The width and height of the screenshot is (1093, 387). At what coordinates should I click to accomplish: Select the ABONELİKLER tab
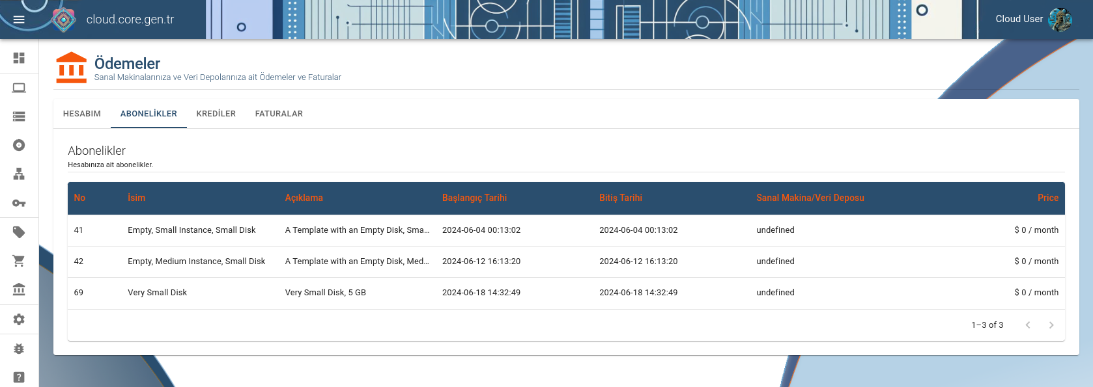click(x=149, y=114)
